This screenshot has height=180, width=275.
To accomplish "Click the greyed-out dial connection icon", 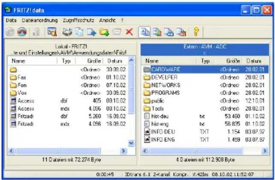I will [x=10, y=32].
